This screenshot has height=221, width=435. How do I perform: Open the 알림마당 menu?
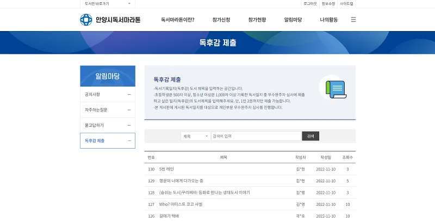tap(293, 20)
